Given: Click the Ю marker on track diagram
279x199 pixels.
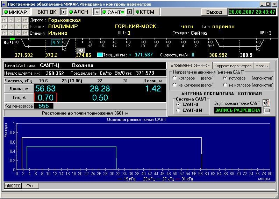Looking at the screenshot, I should click(x=81, y=50).
